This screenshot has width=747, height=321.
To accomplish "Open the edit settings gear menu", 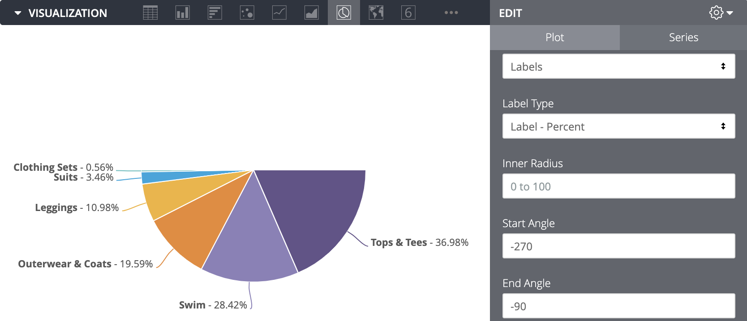I will coord(721,13).
